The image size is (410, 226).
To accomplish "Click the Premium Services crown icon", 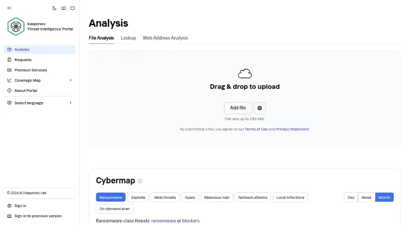I will [9, 70].
